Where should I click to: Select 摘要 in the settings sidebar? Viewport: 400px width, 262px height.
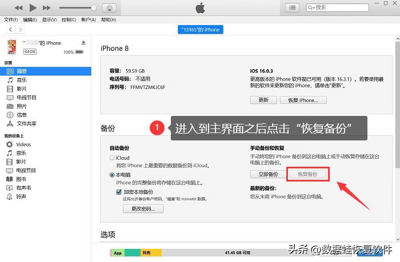[x=46, y=71]
